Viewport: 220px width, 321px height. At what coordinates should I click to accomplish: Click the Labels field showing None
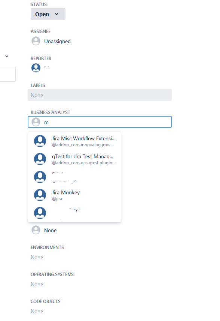[x=100, y=95]
